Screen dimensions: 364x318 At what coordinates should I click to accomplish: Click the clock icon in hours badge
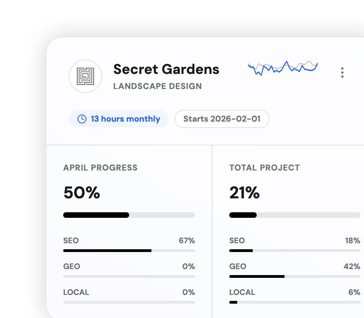82,119
